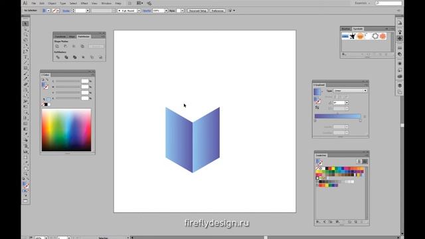Click Unite shape mode in Pathfinder
This screenshot has width=425, height=239.
coord(57,46)
